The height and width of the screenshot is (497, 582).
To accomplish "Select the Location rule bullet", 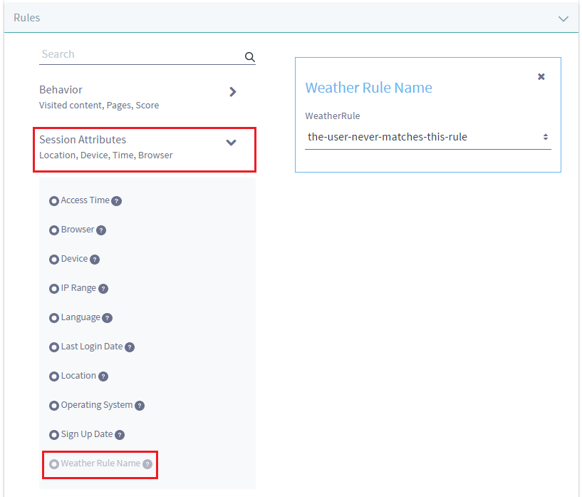I will click(54, 376).
